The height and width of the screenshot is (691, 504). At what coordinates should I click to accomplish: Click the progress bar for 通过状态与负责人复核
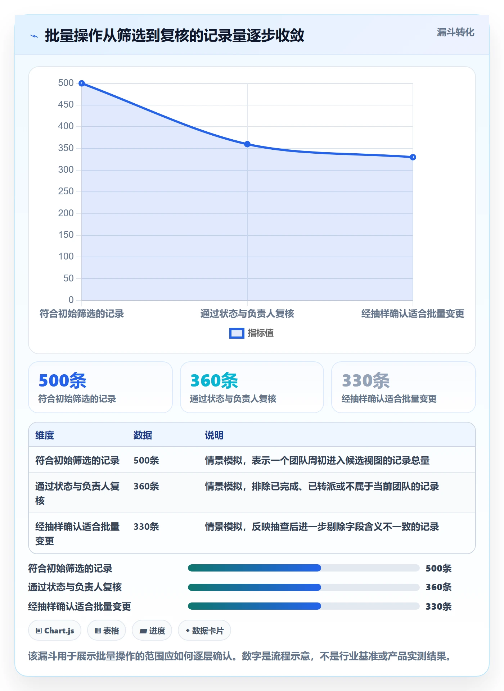pos(304,587)
